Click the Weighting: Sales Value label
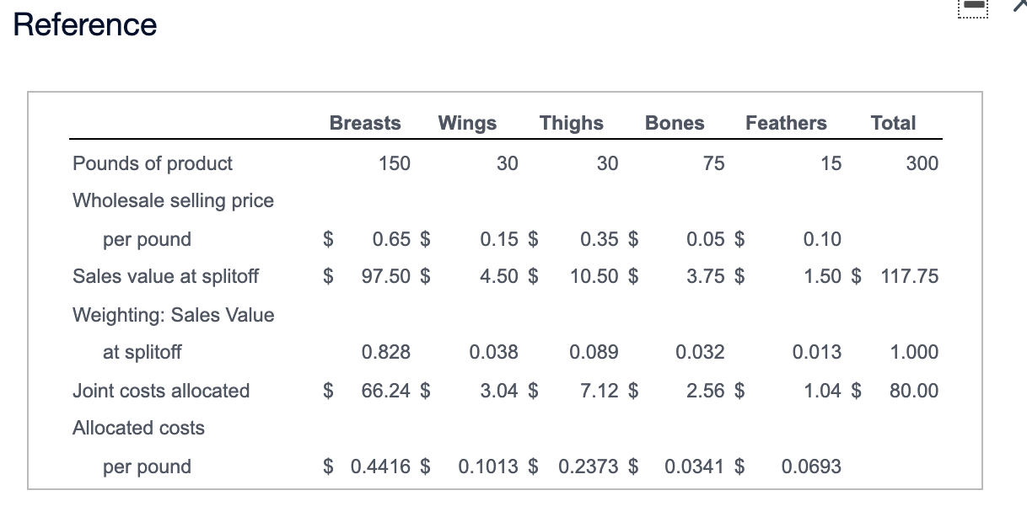Screen dimensions: 1027x517 (x=172, y=315)
